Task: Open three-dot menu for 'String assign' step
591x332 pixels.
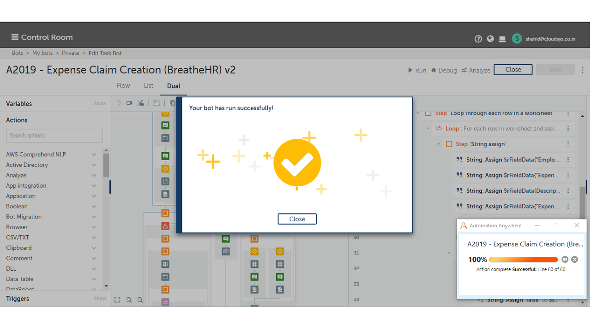Action: [x=568, y=144]
